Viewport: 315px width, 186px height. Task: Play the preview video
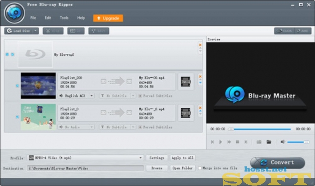220,142
